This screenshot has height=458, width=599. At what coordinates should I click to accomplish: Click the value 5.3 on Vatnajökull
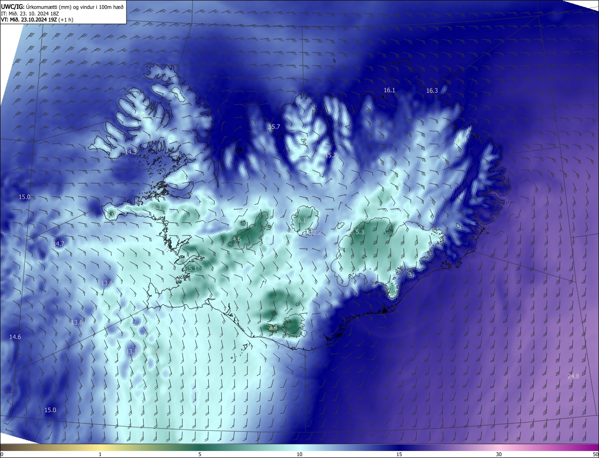pyautogui.click(x=360, y=232)
